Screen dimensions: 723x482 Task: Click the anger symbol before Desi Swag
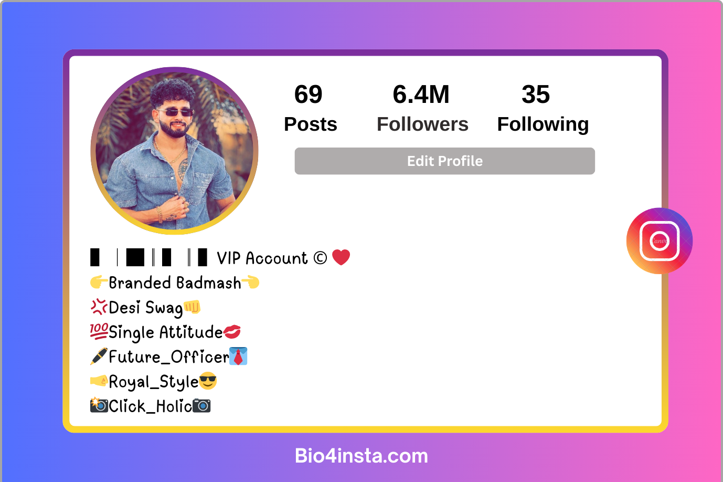tap(99, 307)
